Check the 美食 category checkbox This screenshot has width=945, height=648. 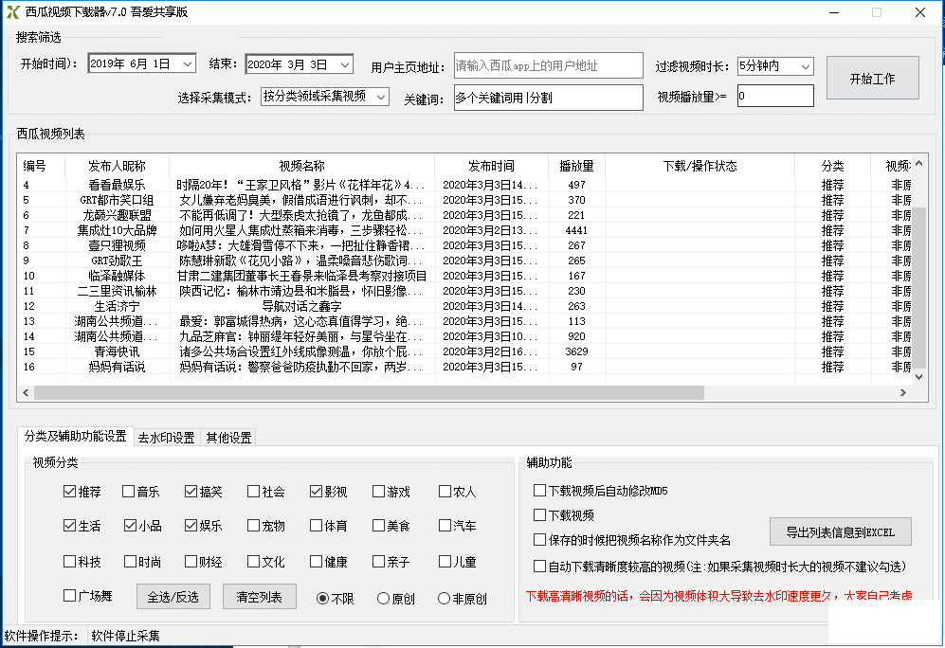(x=378, y=526)
